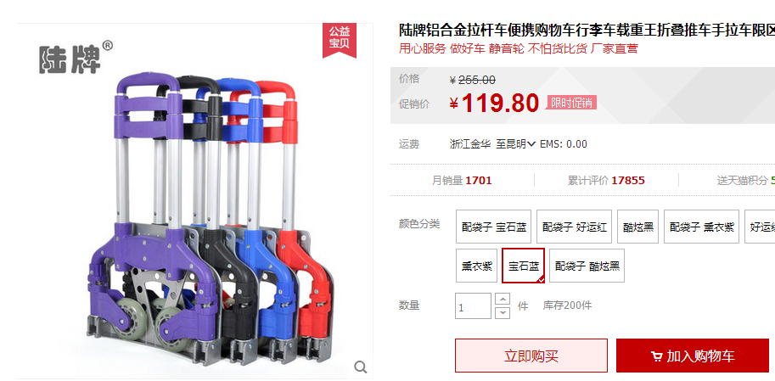
Task: Click the 加入购物车 add to cart button
Action: (693, 356)
